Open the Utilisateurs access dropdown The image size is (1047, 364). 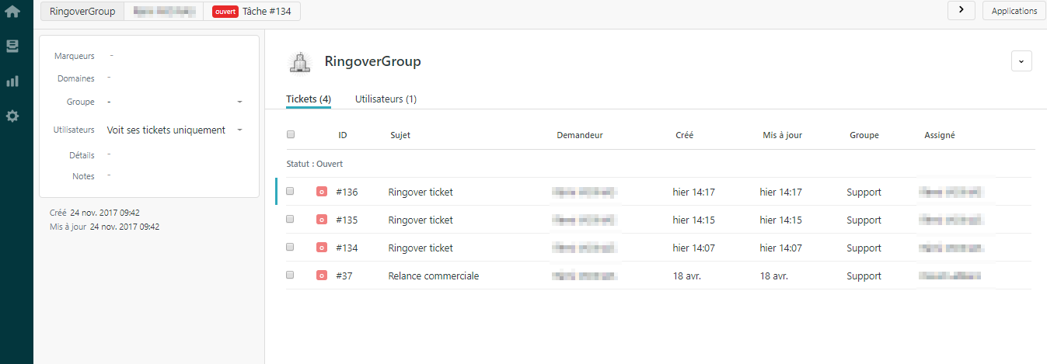(x=175, y=130)
